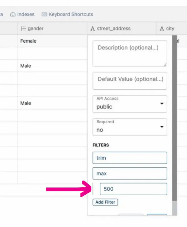Click the city column text type icon
This screenshot has height=227, width=187.
[162, 29]
